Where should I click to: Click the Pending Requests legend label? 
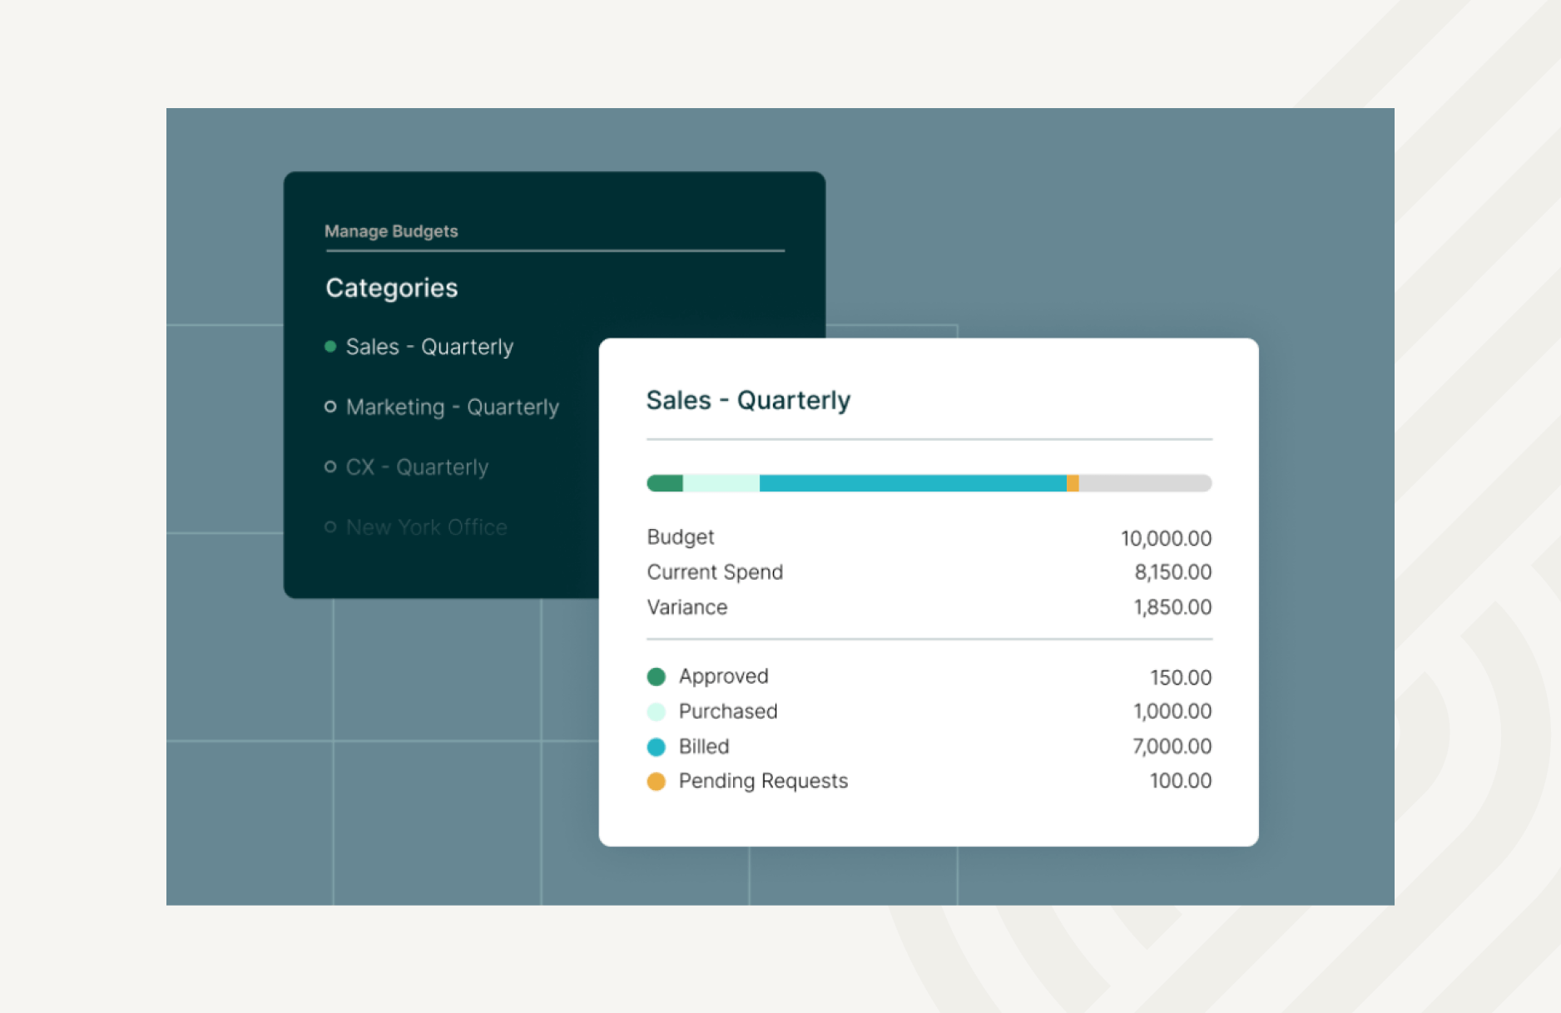coord(763,781)
